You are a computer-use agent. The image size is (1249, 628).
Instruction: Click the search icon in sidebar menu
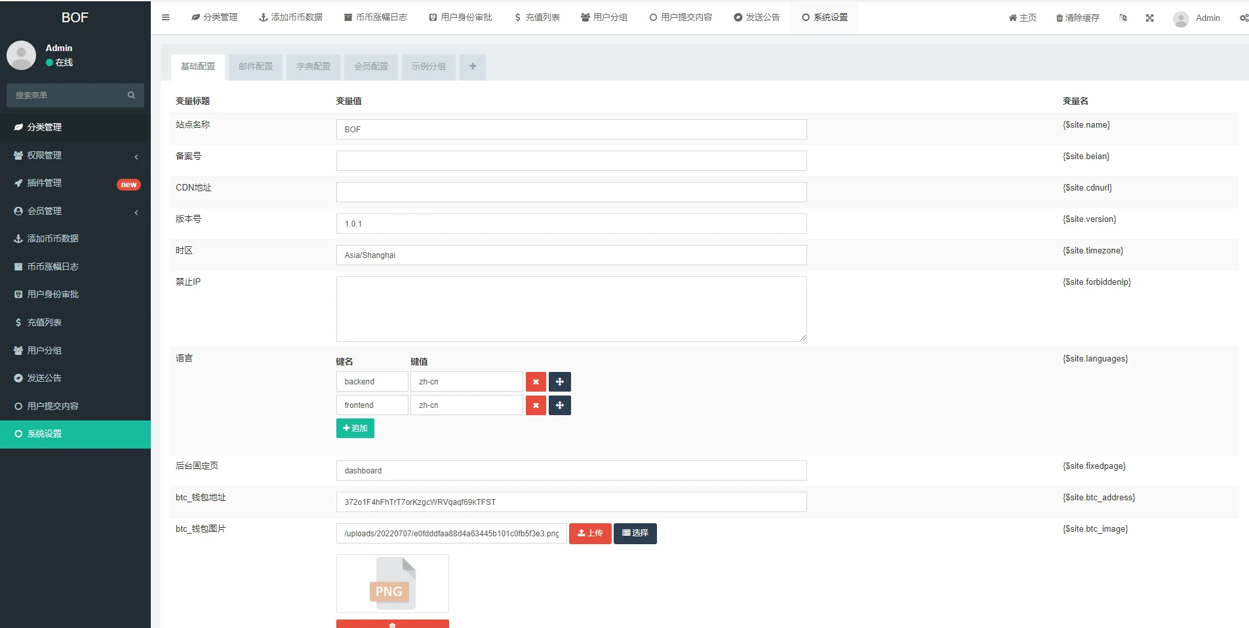point(131,96)
